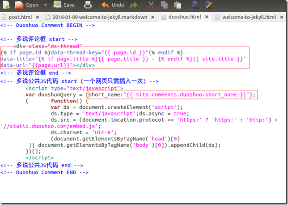
Task: Click the document.createElement('script') line
Action: click(117, 107)
